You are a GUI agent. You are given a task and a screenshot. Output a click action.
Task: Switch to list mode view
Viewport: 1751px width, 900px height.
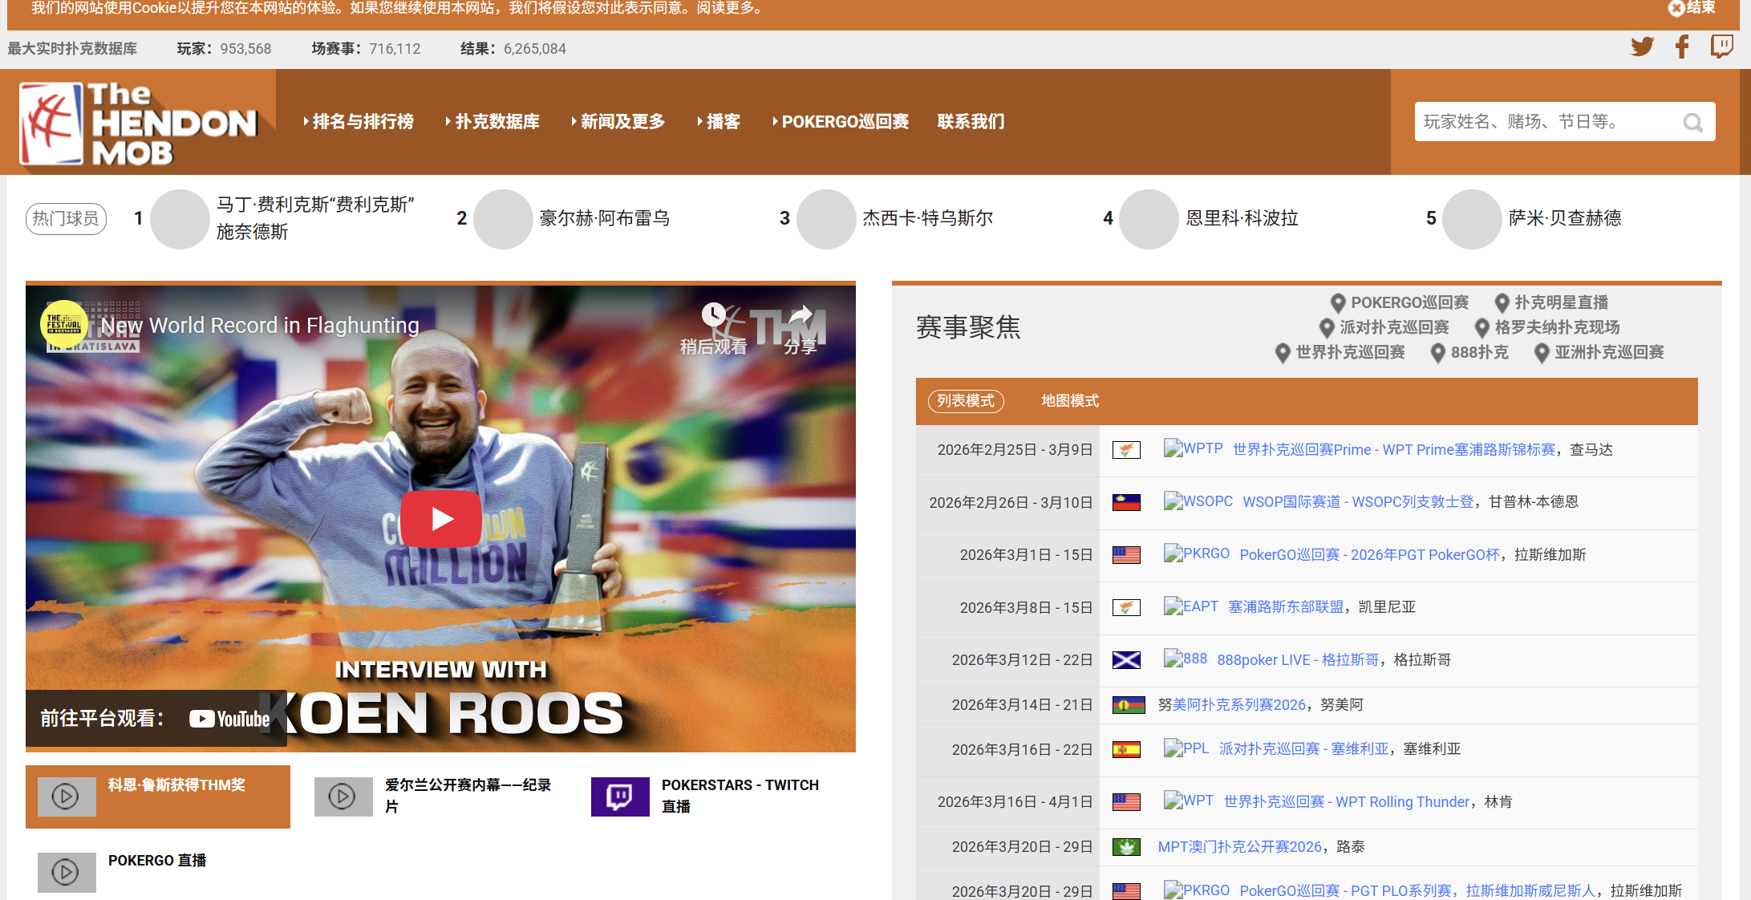(966, 401)
